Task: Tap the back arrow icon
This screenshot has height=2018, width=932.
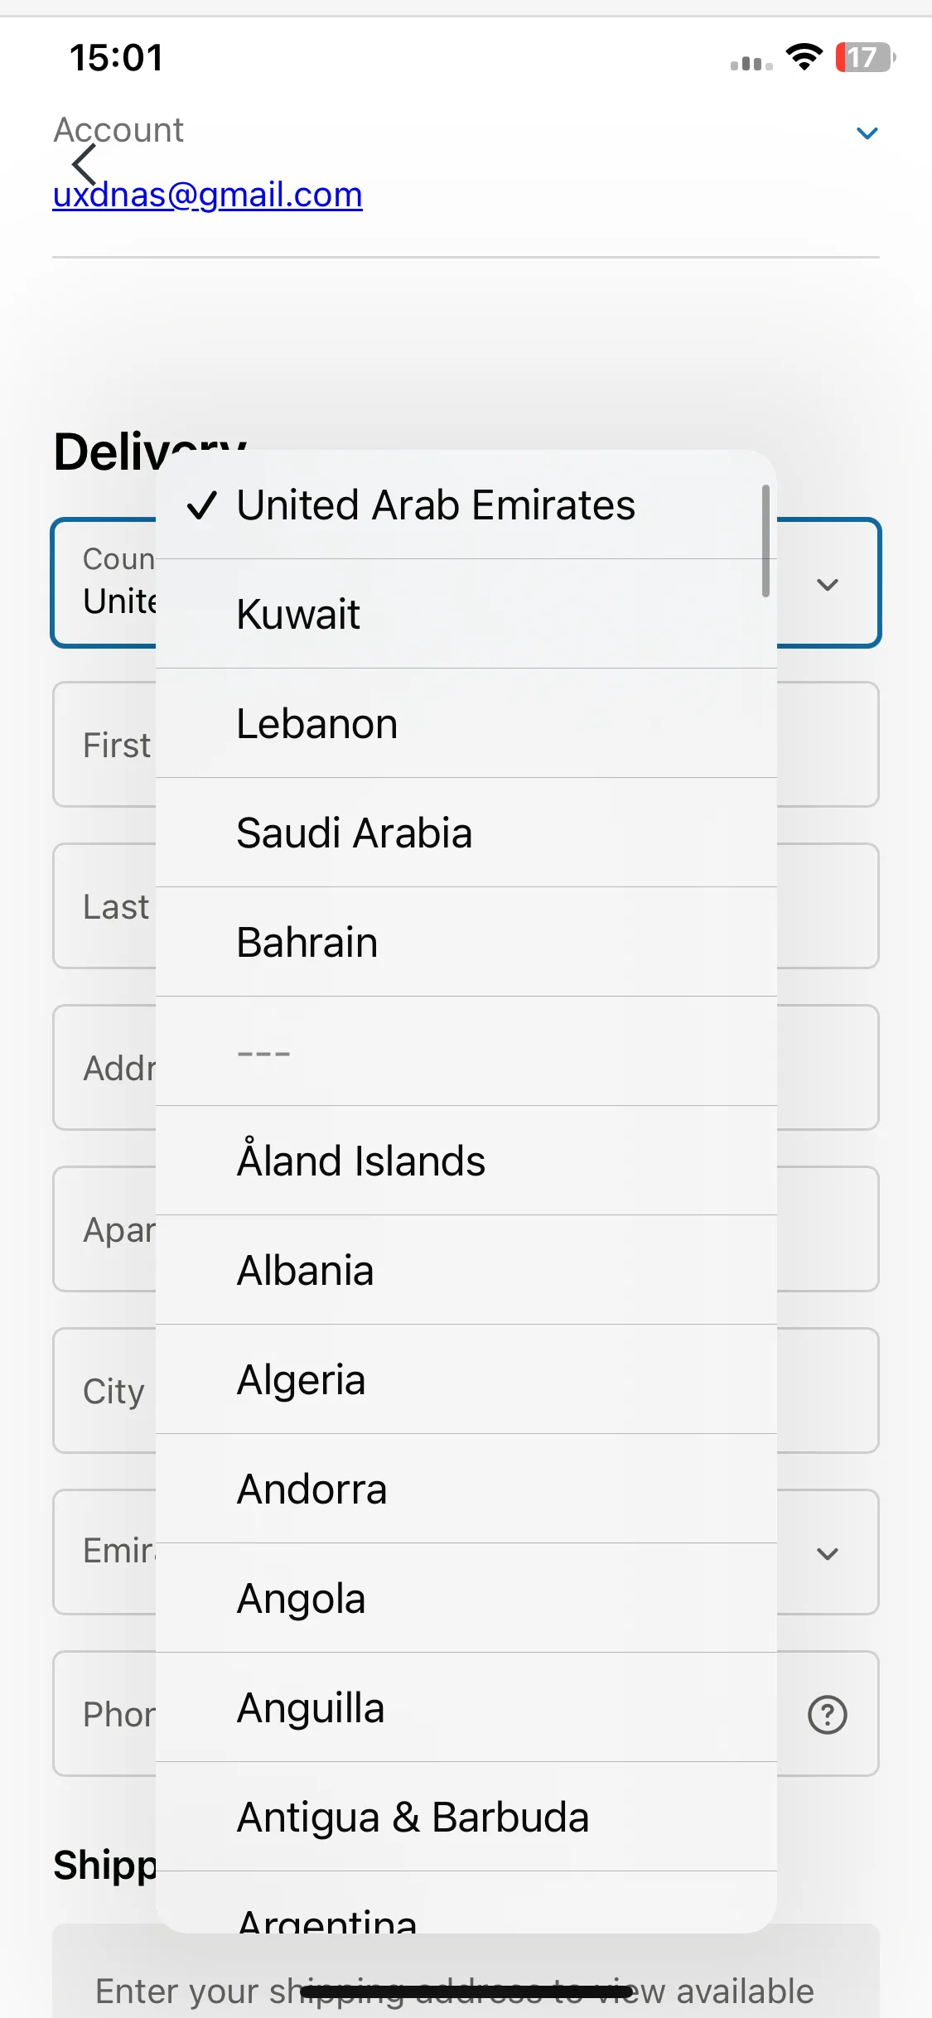Action: [x=84, y=164]
